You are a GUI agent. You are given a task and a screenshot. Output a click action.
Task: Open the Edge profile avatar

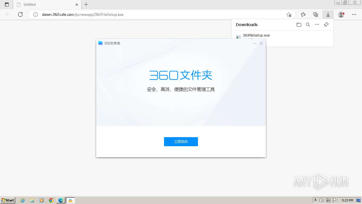(x=341, y=14)
